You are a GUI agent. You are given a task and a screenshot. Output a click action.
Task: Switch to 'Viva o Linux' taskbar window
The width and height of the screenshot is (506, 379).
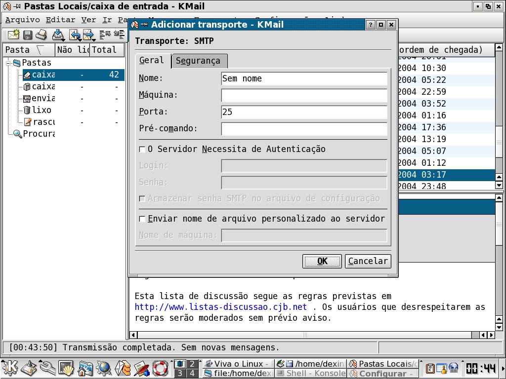pos(239,364)
